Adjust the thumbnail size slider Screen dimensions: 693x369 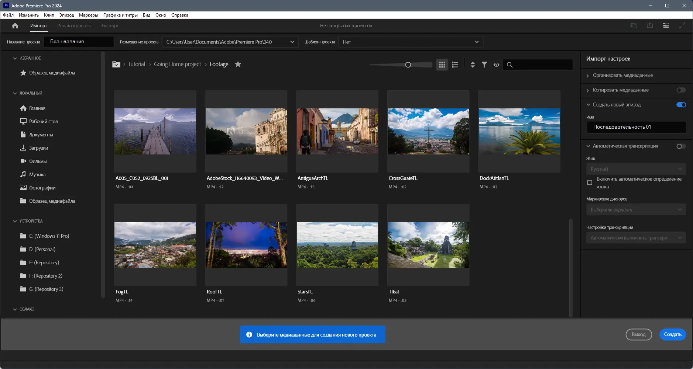click(x=408, y=65)
